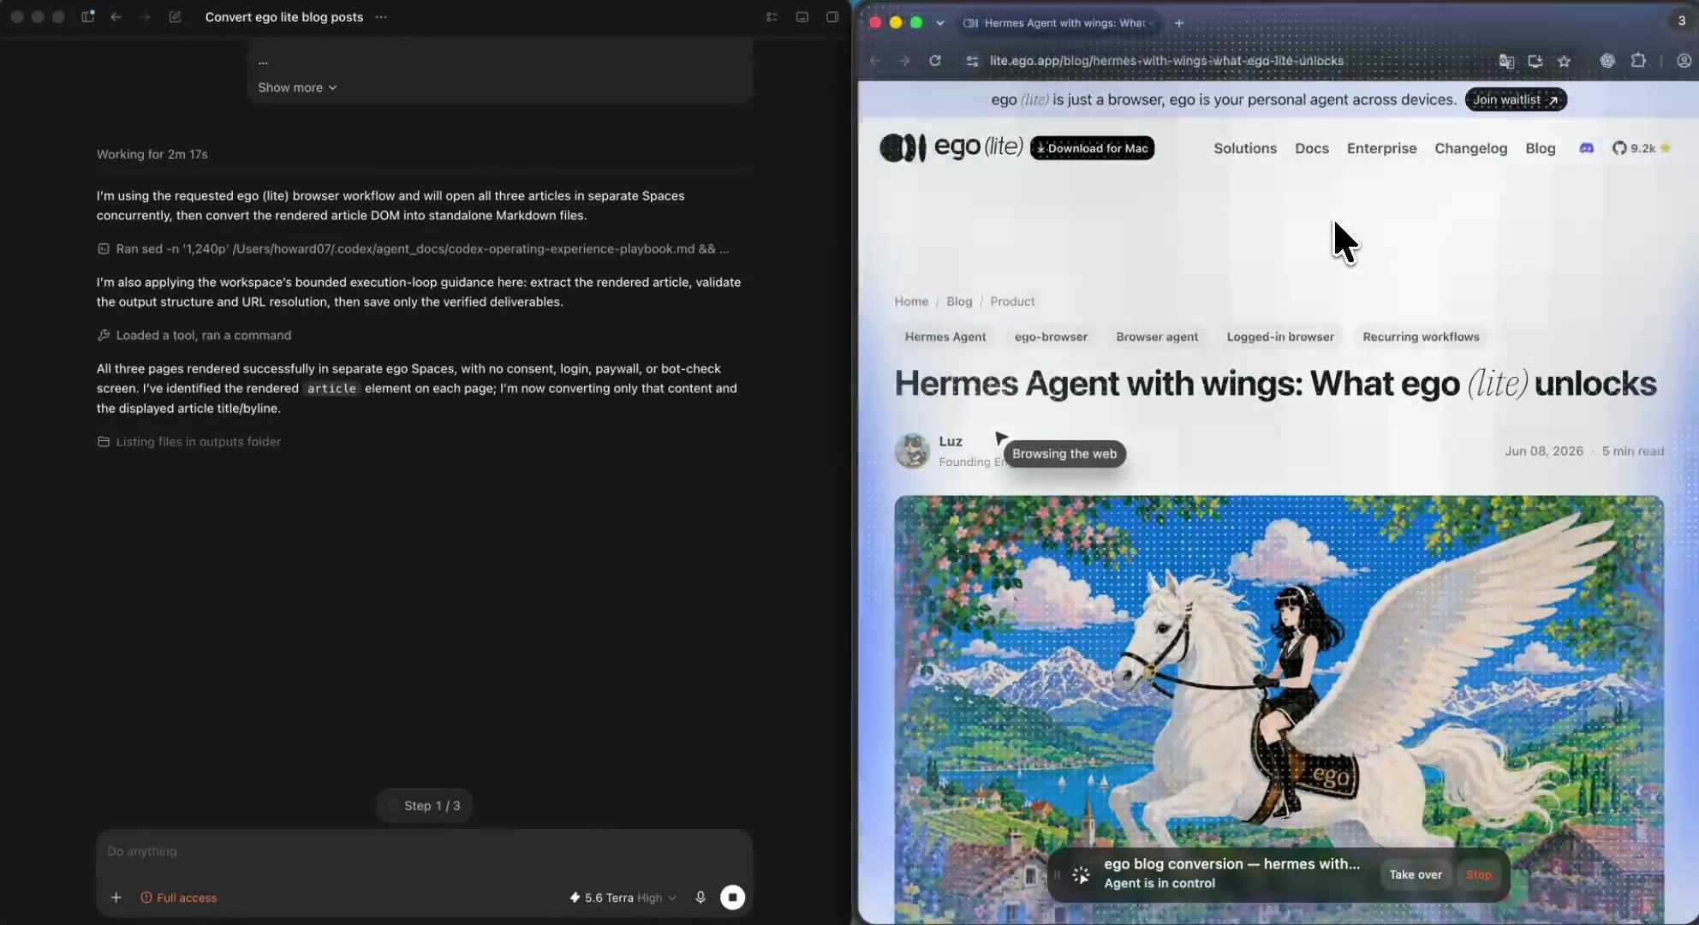This screenshot has width=1699, height=925.
Task: Start voice dictation with the microphone icon
Action: (x=700, y=898)
